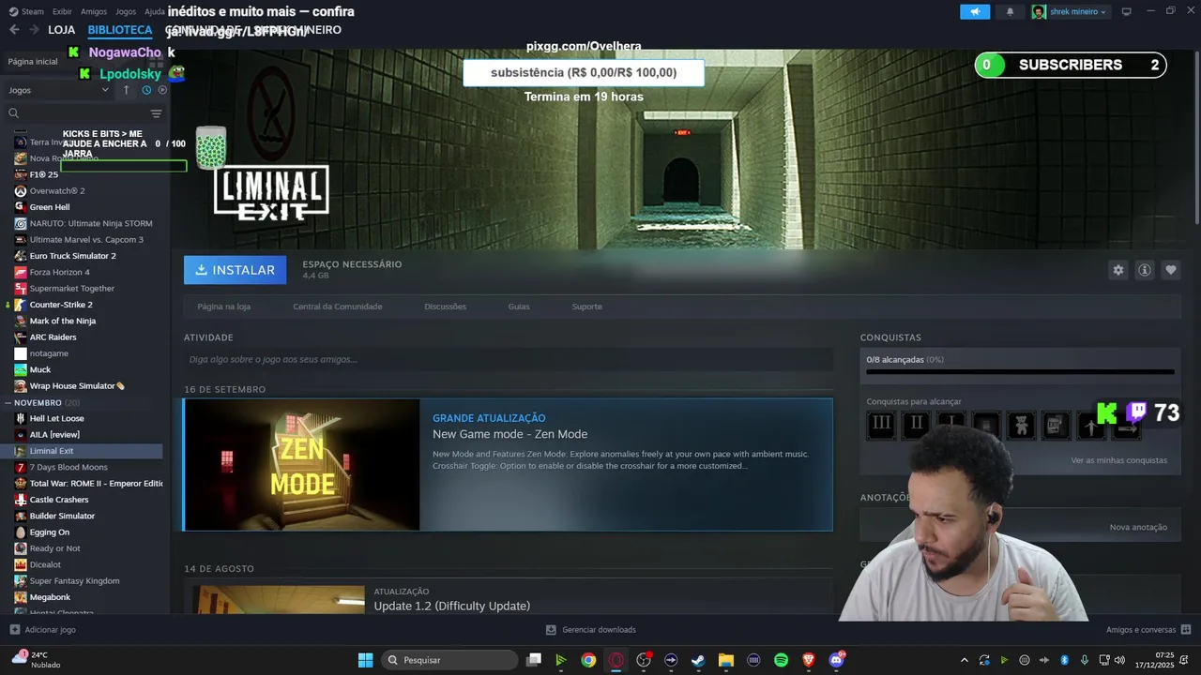
Task: Select Green Hell in the library
Action: click(49, 207)
